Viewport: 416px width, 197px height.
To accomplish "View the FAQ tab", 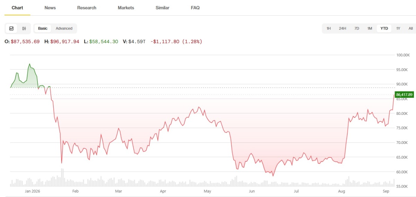I will [195, 8].
